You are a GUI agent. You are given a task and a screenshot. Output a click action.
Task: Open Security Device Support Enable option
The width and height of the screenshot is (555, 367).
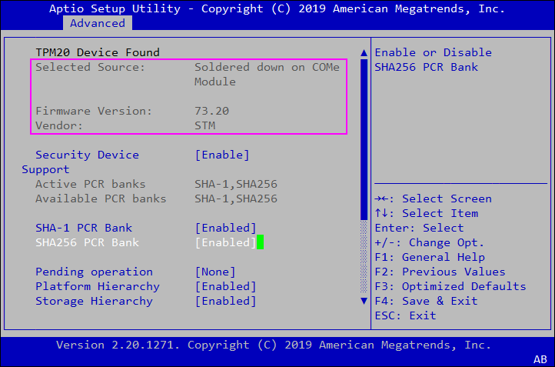[222, 155]
